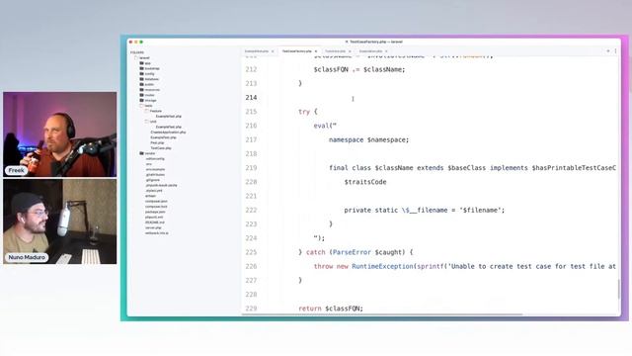Click line number 229 in gutter

coord(251,309)
